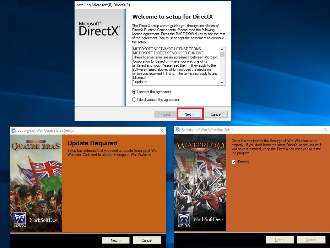330x248 pixels.
Task: Click the Matrix Games logo in Waterloo setup
Action: [184, 219]
